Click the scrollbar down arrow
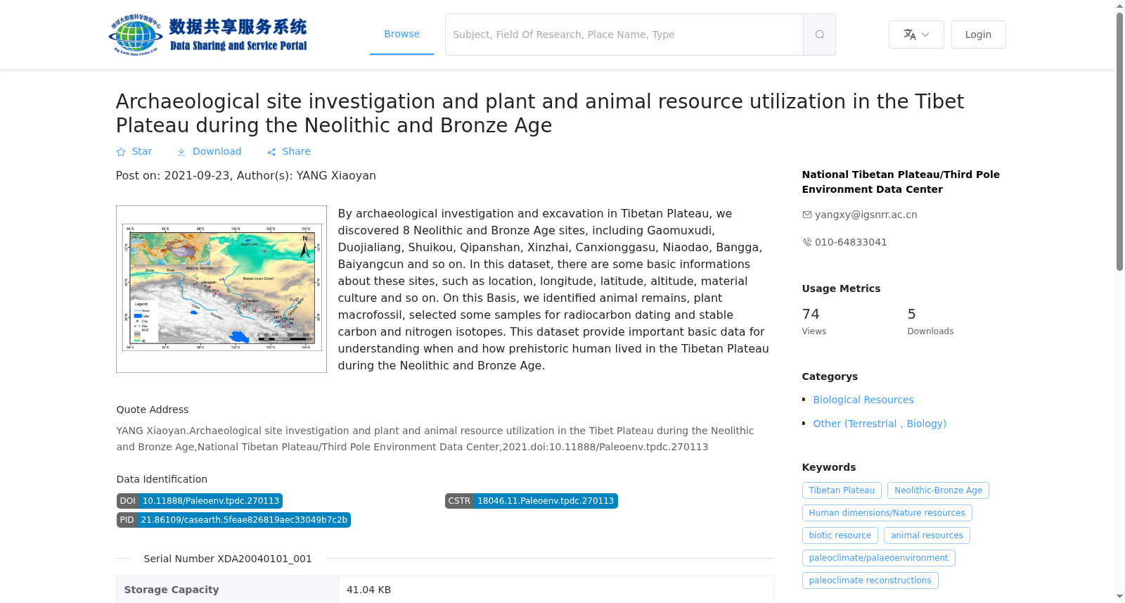 coord(1119,597)
